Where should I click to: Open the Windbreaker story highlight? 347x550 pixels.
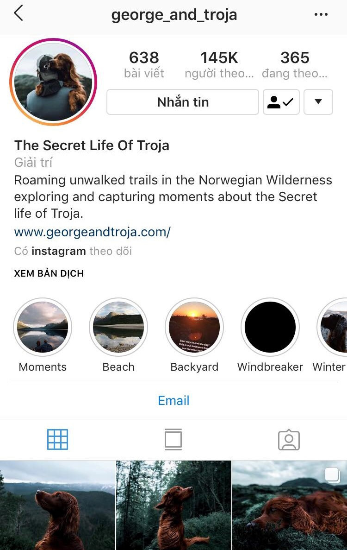[x=270, y=327]
